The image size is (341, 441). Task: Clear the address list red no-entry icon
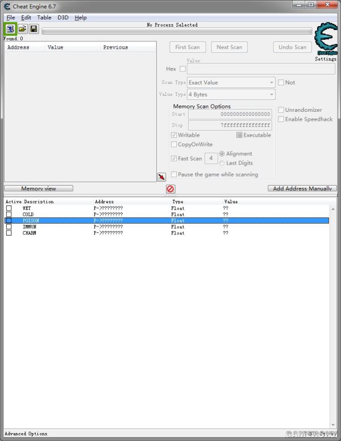170,189
